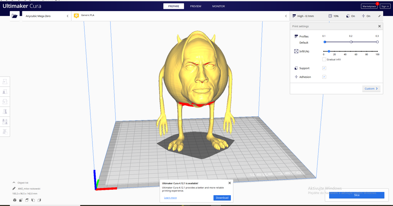
Task: Open file using the folder icon
Action: [14, 16]
